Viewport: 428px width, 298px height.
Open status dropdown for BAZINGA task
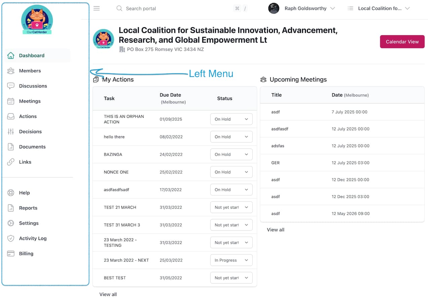(x=231, y=154)
